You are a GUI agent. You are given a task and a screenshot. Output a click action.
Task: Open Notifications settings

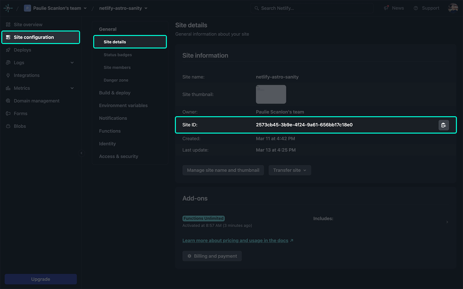(x=113, y=118)
